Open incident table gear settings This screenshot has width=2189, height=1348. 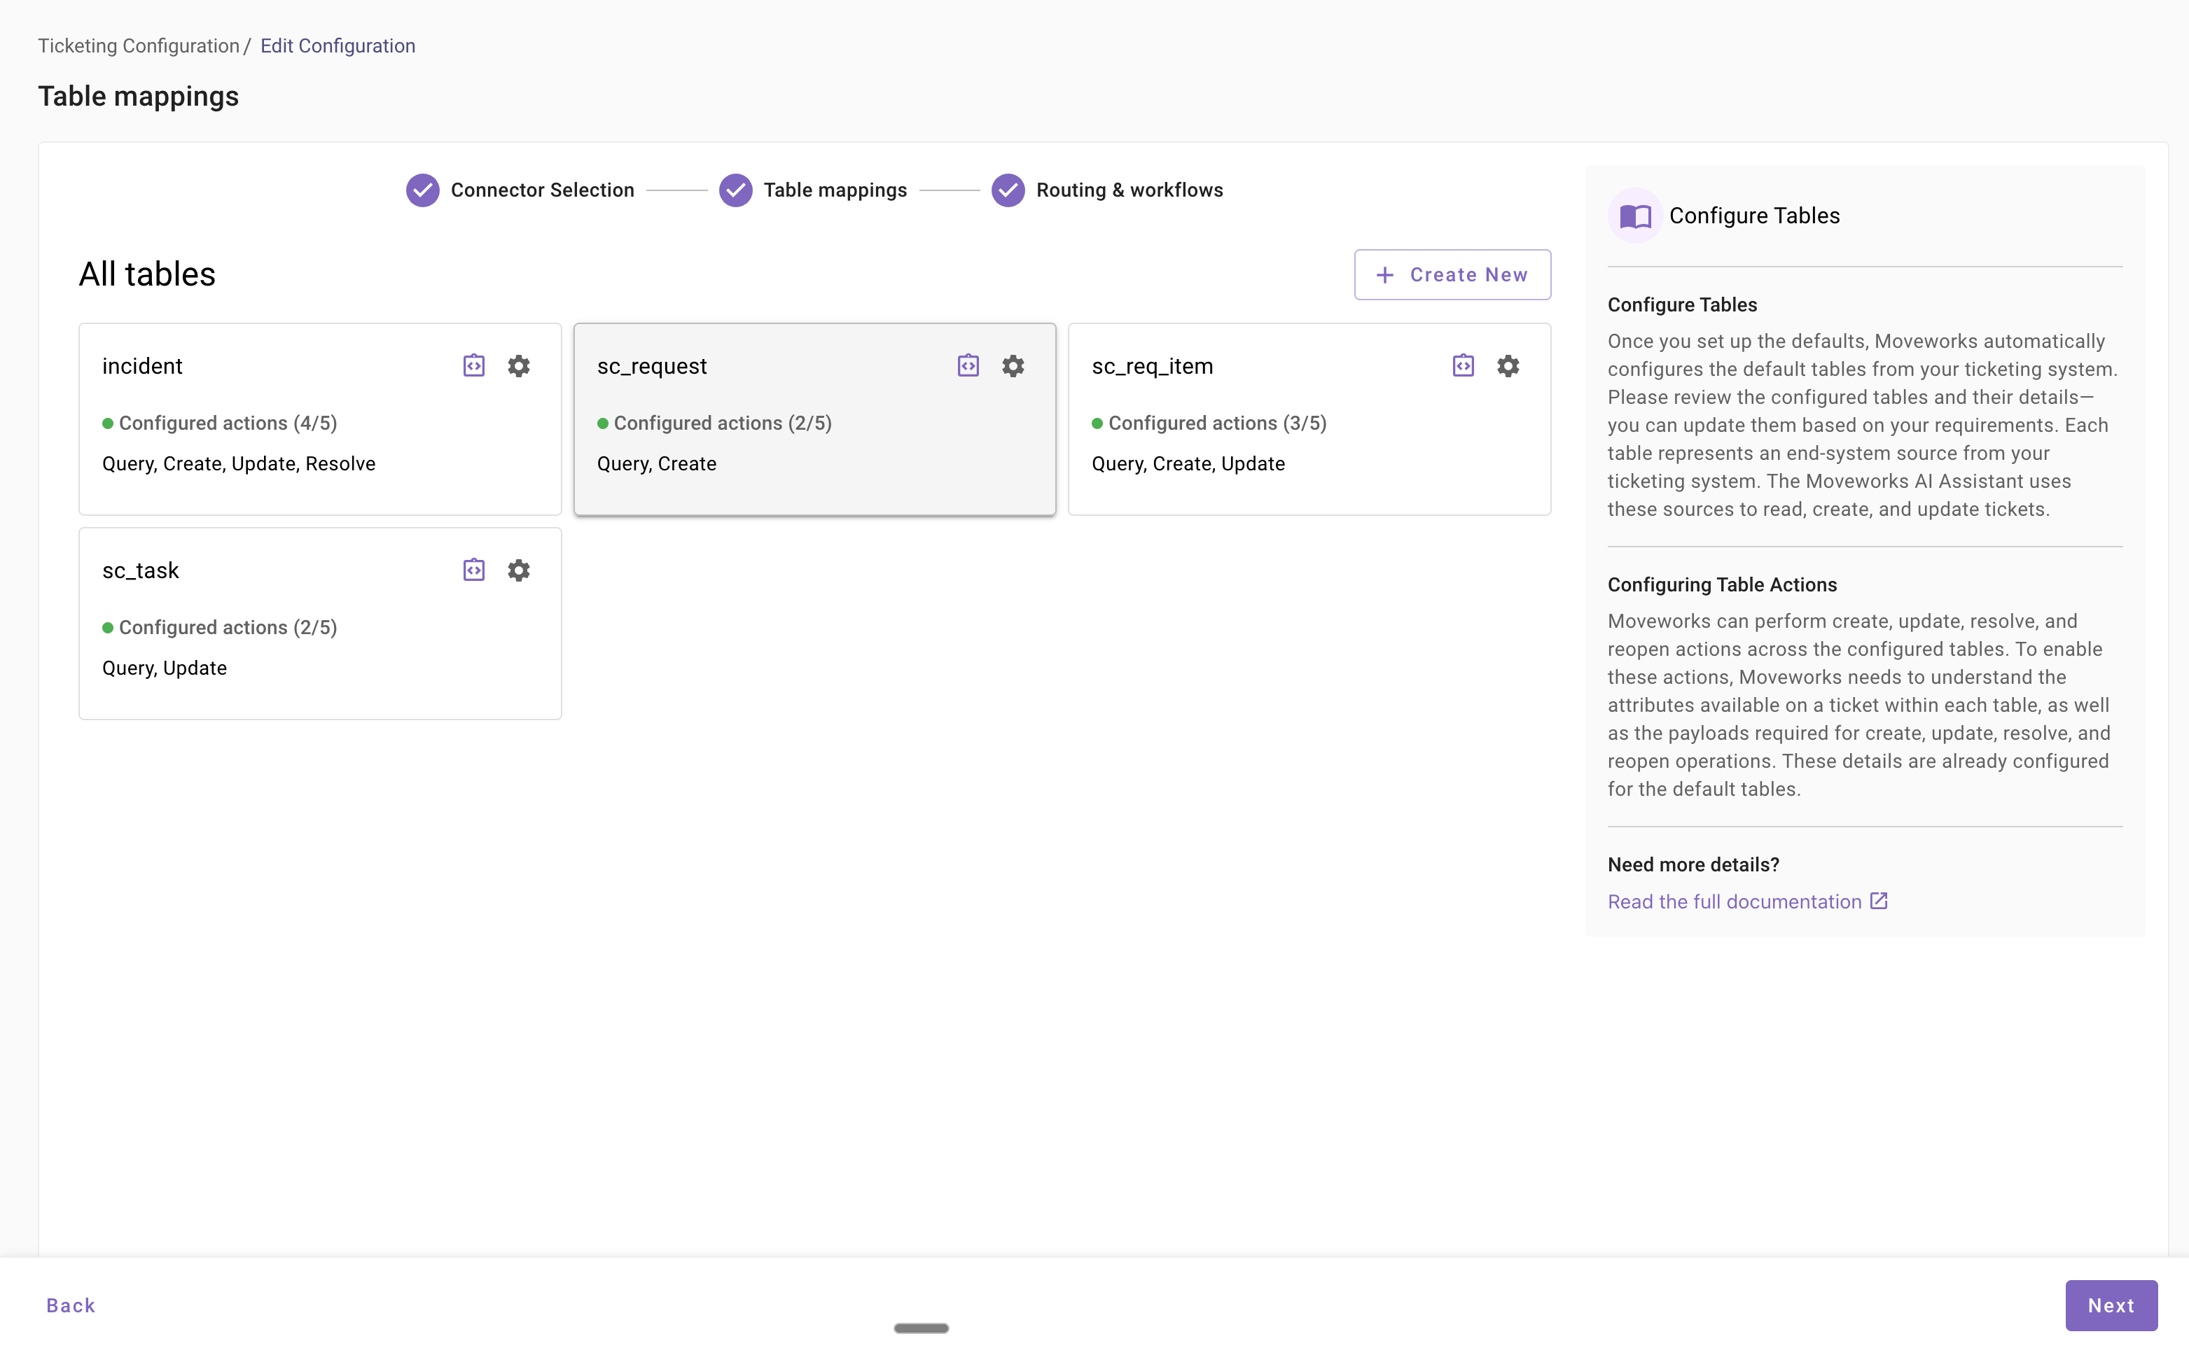point(518,365)
